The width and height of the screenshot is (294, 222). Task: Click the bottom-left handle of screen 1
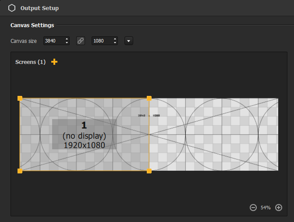20,171
